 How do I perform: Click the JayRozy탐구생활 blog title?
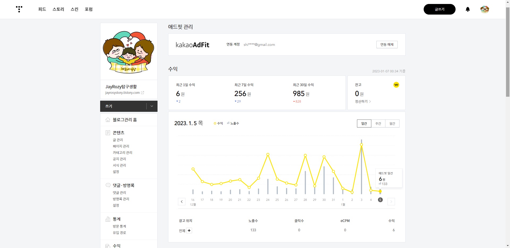pyautogui.click(x=121, y=87)
